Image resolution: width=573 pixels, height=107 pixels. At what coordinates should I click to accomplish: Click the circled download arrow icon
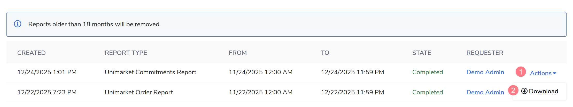click(524, 91)
